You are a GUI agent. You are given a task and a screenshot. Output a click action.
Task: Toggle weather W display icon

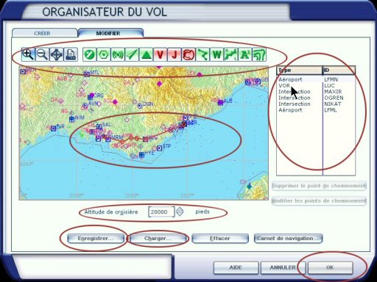coord(216,54)
